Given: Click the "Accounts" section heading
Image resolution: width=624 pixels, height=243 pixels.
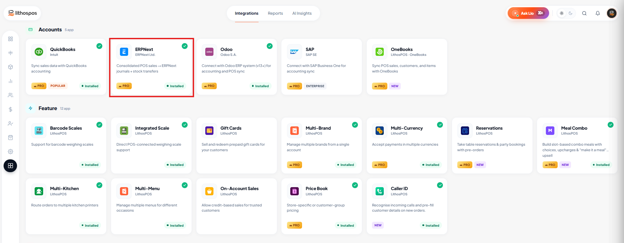Looking at the screenshot, I should point(50,29).
